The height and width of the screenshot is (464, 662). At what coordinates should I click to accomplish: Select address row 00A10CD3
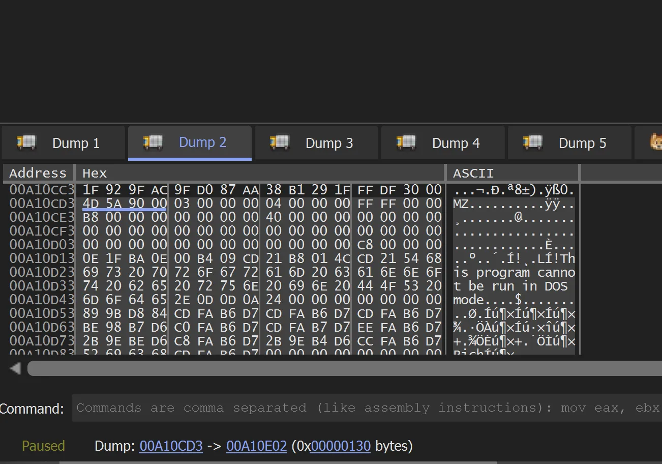point(42,204)
